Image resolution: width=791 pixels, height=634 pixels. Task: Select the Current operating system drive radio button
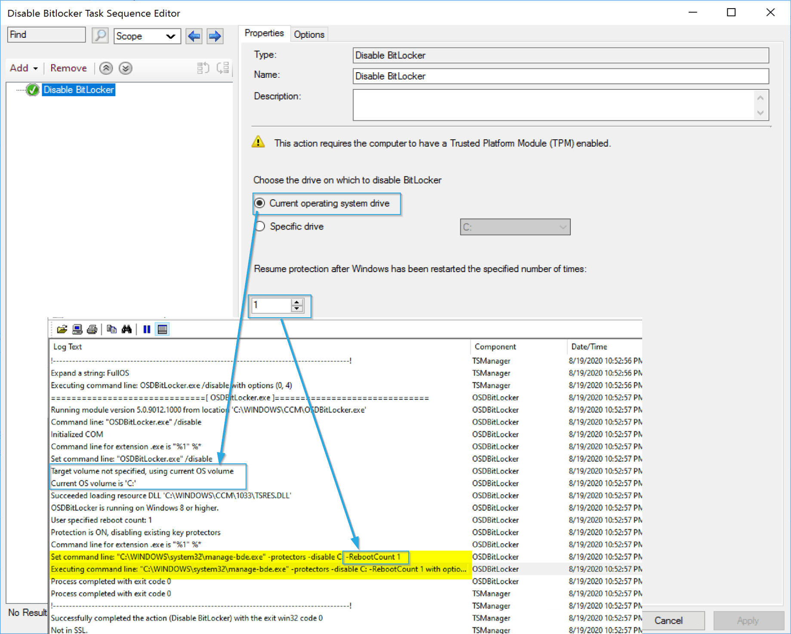(x=260, y=203)
